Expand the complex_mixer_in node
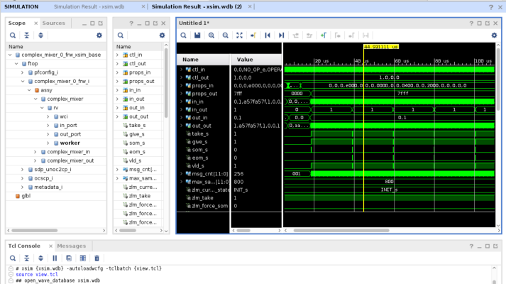Image resolution: width=506 pixels, height=284 pixels. click(35, 152)
